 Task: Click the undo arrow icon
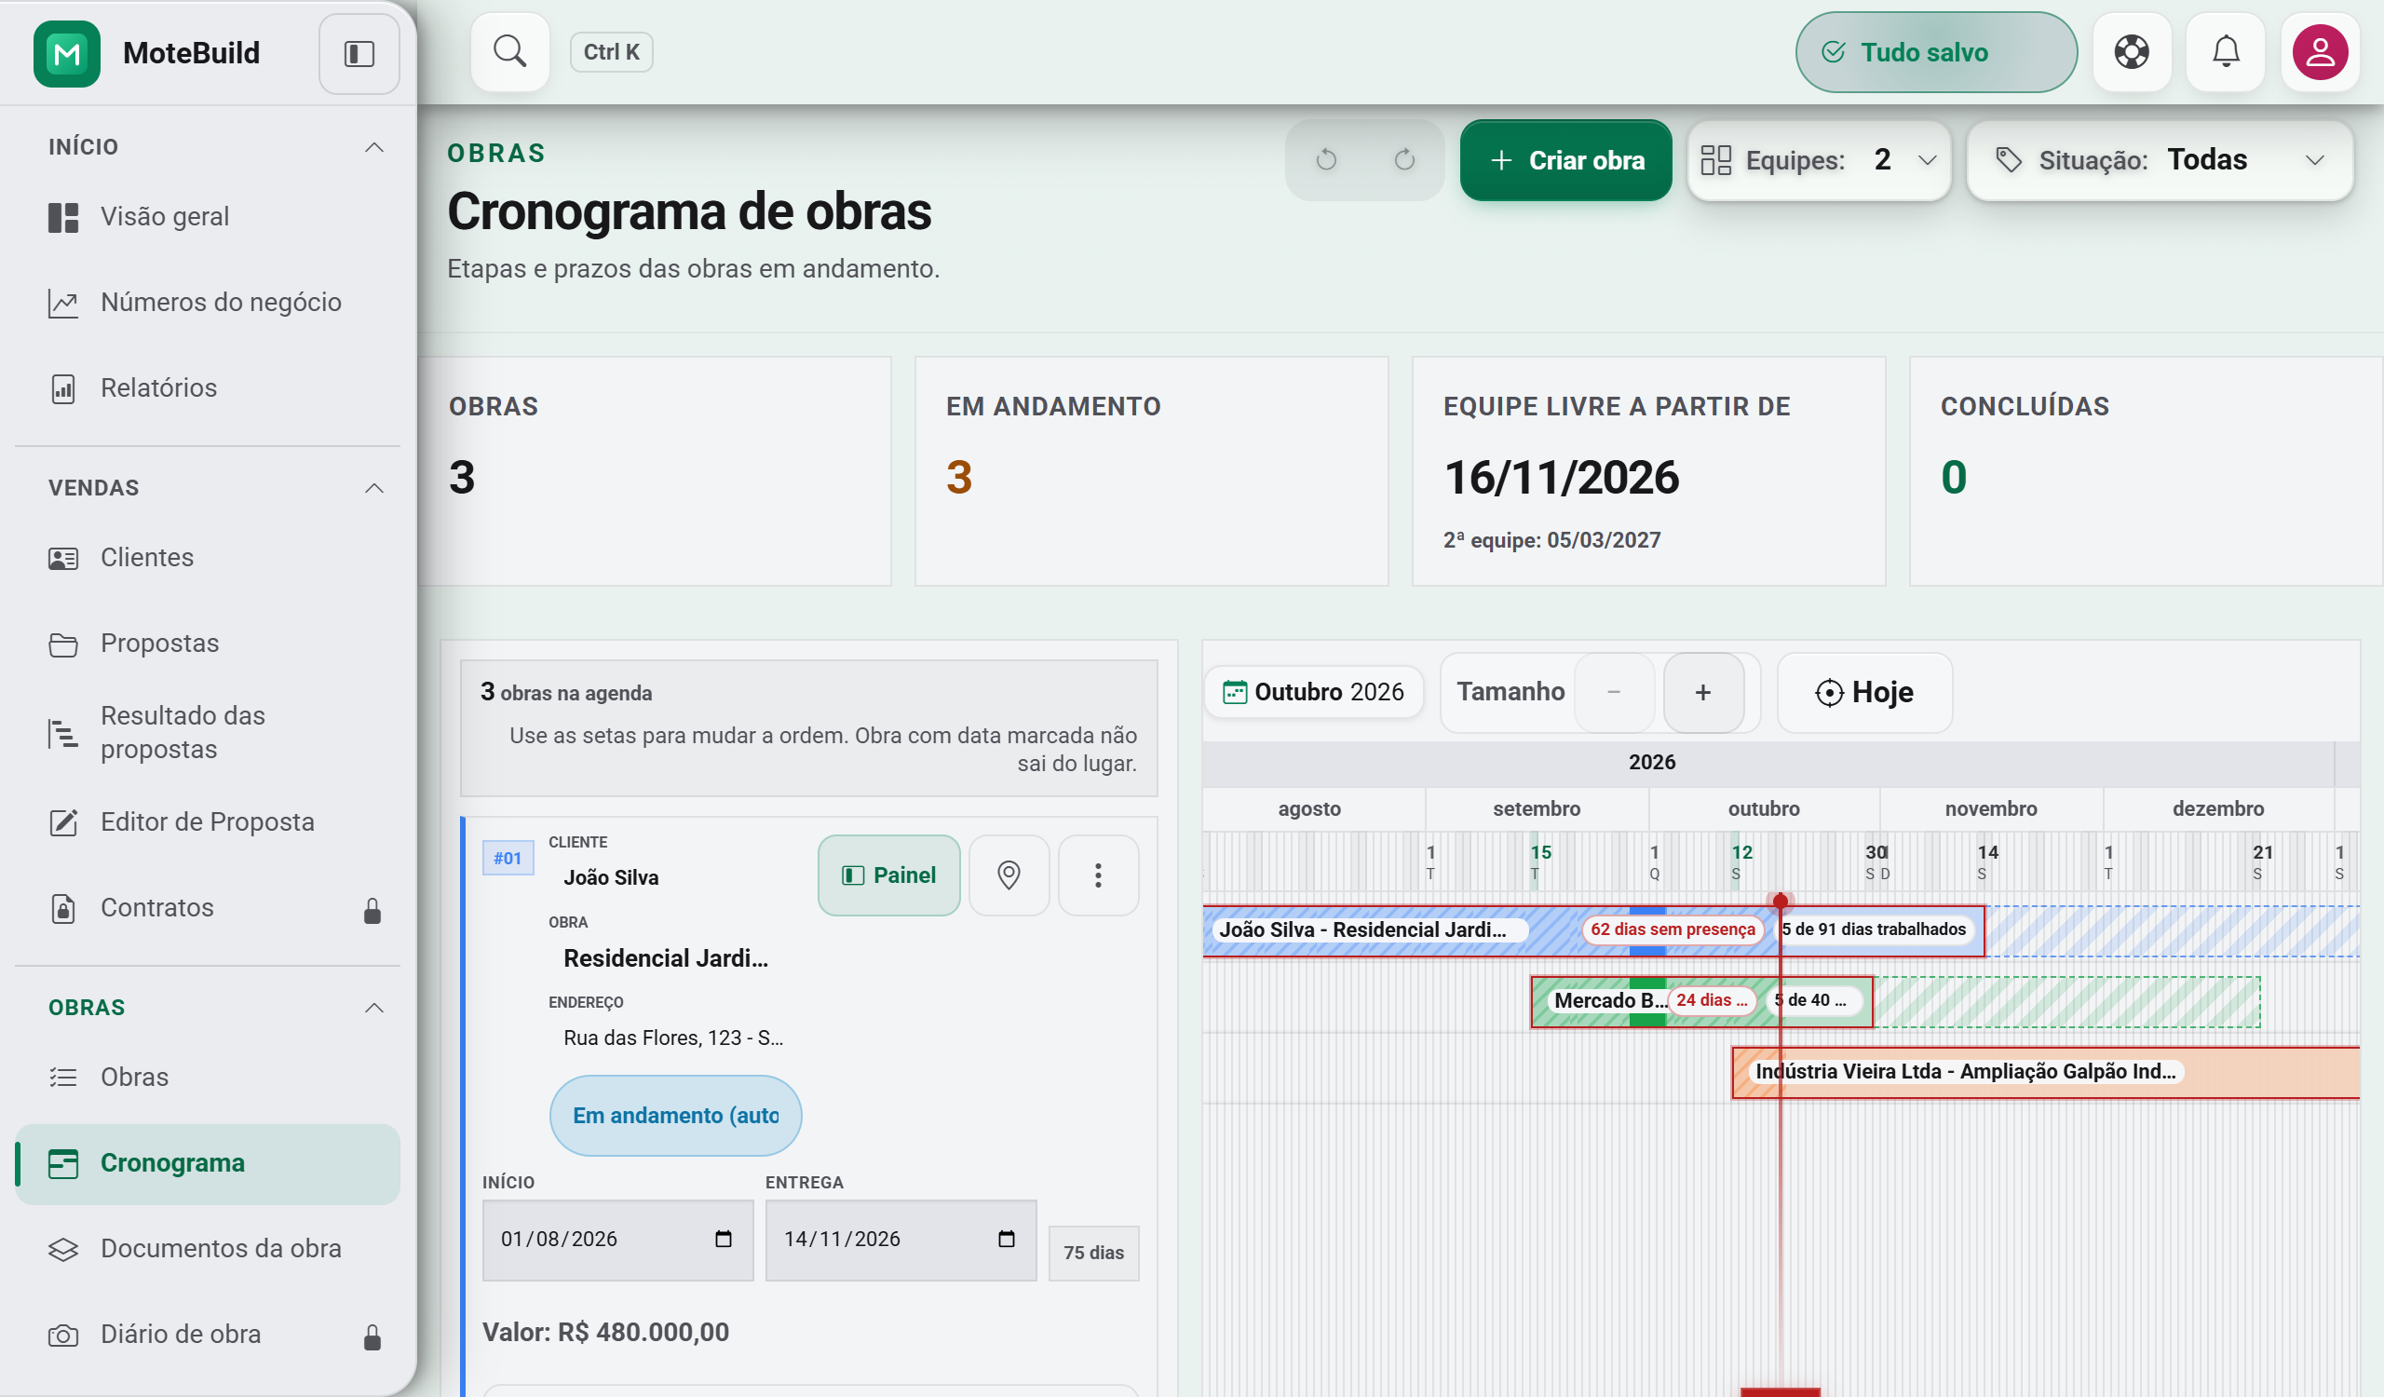(x=1326, y=160)
